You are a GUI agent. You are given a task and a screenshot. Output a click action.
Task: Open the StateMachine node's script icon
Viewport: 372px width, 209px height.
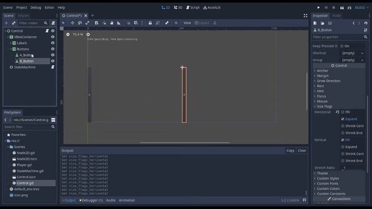[53, 67]
